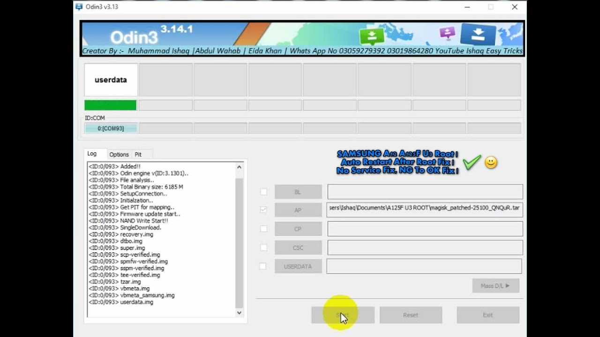Click the Mass D/L button
This screenshot has width=600, height=337.
[x=496, y=286]
